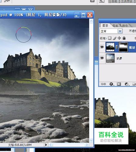Close the psd document window

pyautogui.click(x=90, y=15)
